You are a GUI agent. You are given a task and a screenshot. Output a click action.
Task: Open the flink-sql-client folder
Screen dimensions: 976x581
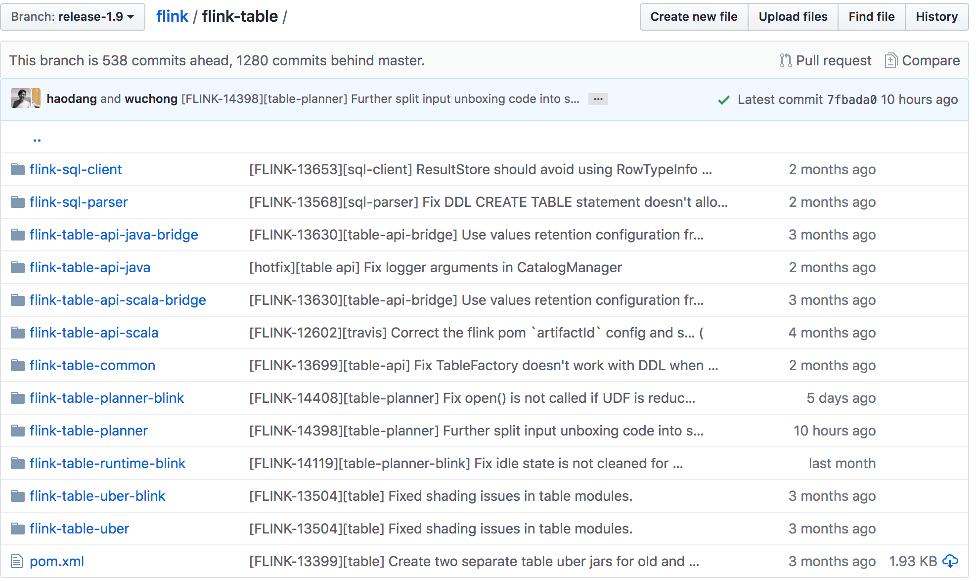76,169
